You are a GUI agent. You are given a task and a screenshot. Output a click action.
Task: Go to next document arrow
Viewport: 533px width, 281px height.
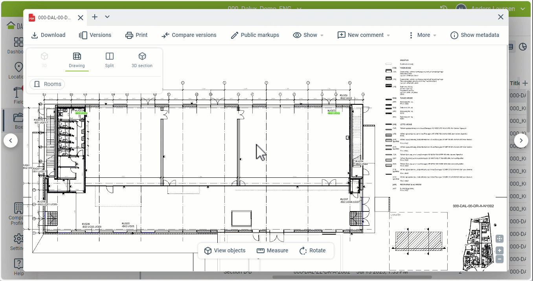521,140
